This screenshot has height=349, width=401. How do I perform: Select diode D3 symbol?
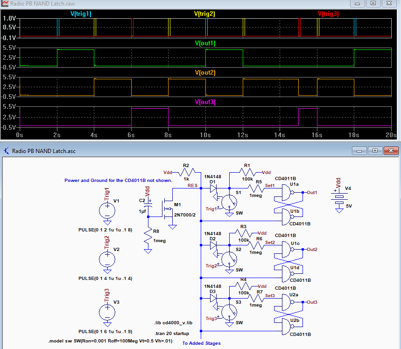click(213, 298)
